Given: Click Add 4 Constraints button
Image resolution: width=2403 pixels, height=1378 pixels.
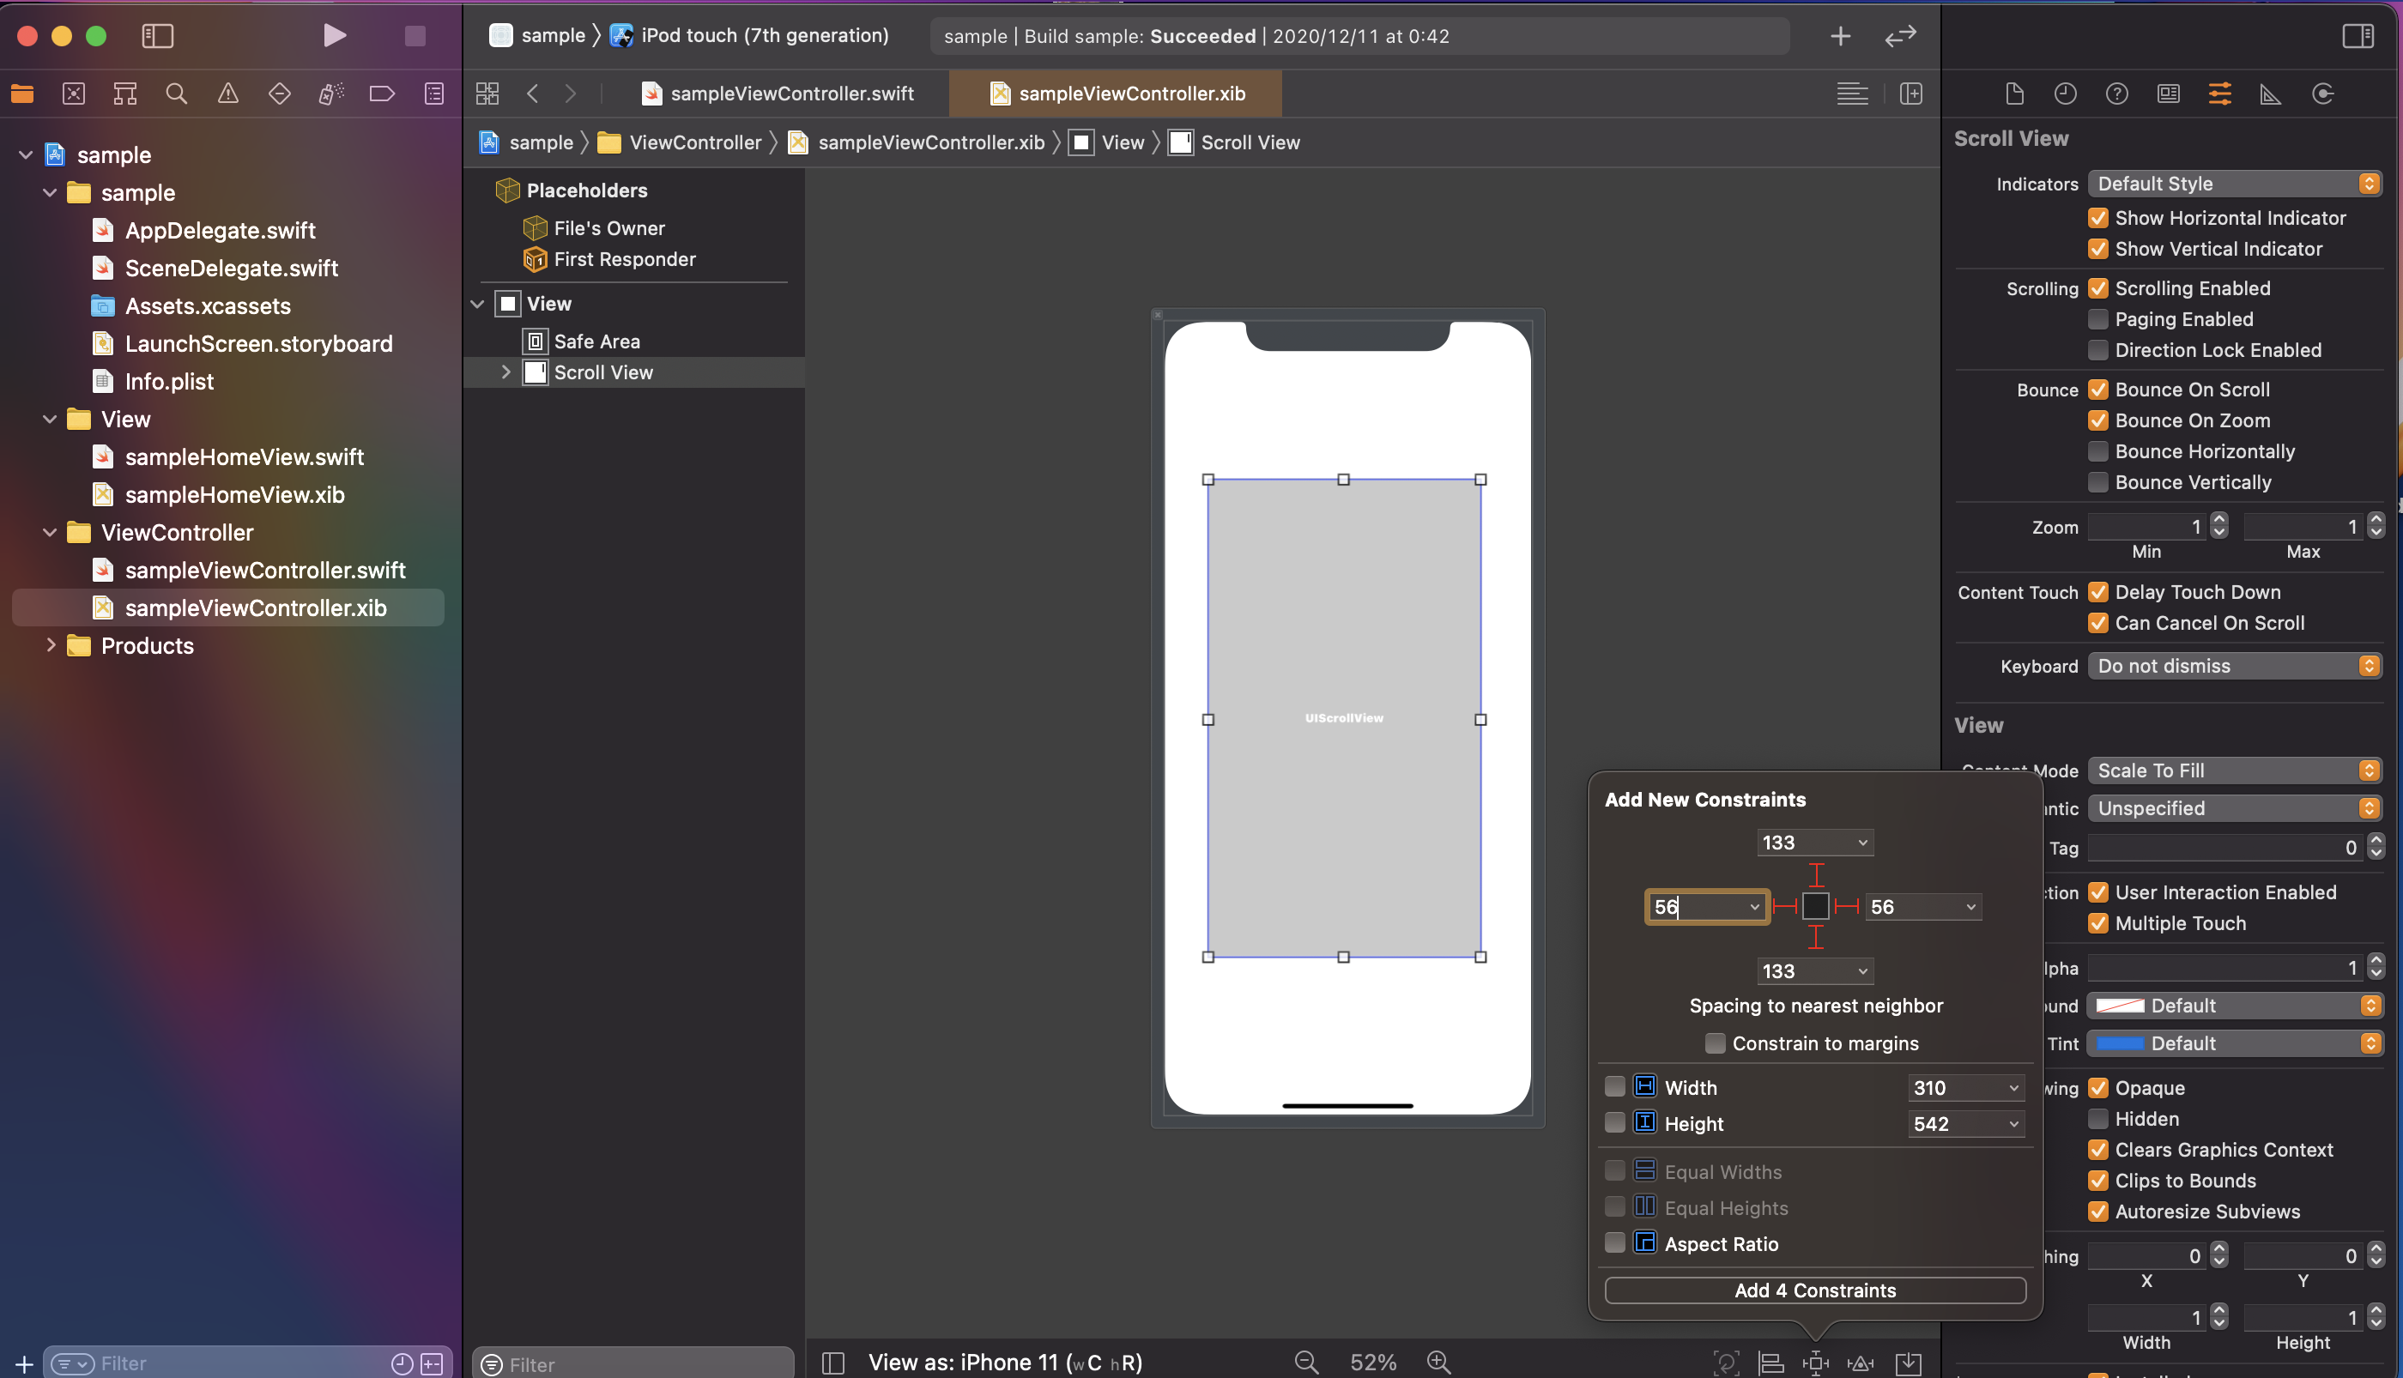Looking at the screenshot, I should pos(1814,1290).
